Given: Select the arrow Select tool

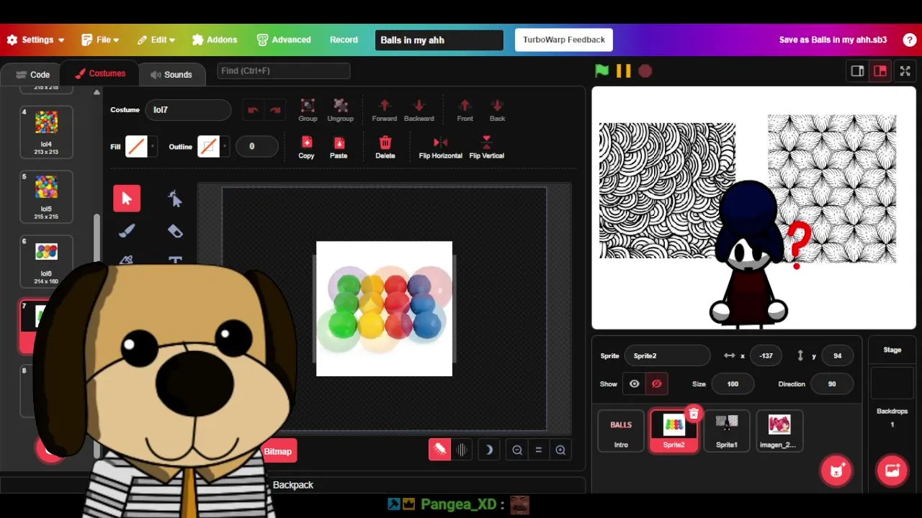Looking at the screenshot, I should tap(127, 199).
